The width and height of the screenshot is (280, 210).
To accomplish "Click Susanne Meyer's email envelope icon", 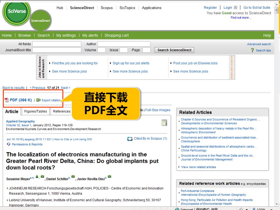I will click(x=42, y=176).
